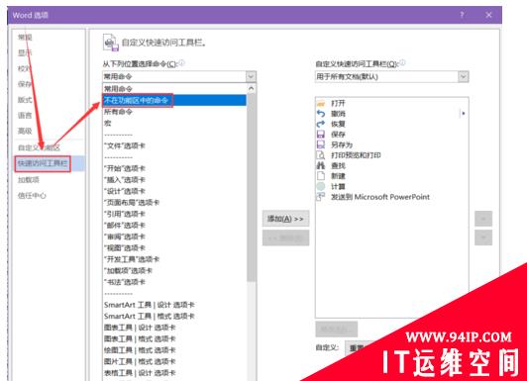Open the 从下列位置选择命令 combo box arrow
Screen dimensions: 527x381
click(251, 76)
